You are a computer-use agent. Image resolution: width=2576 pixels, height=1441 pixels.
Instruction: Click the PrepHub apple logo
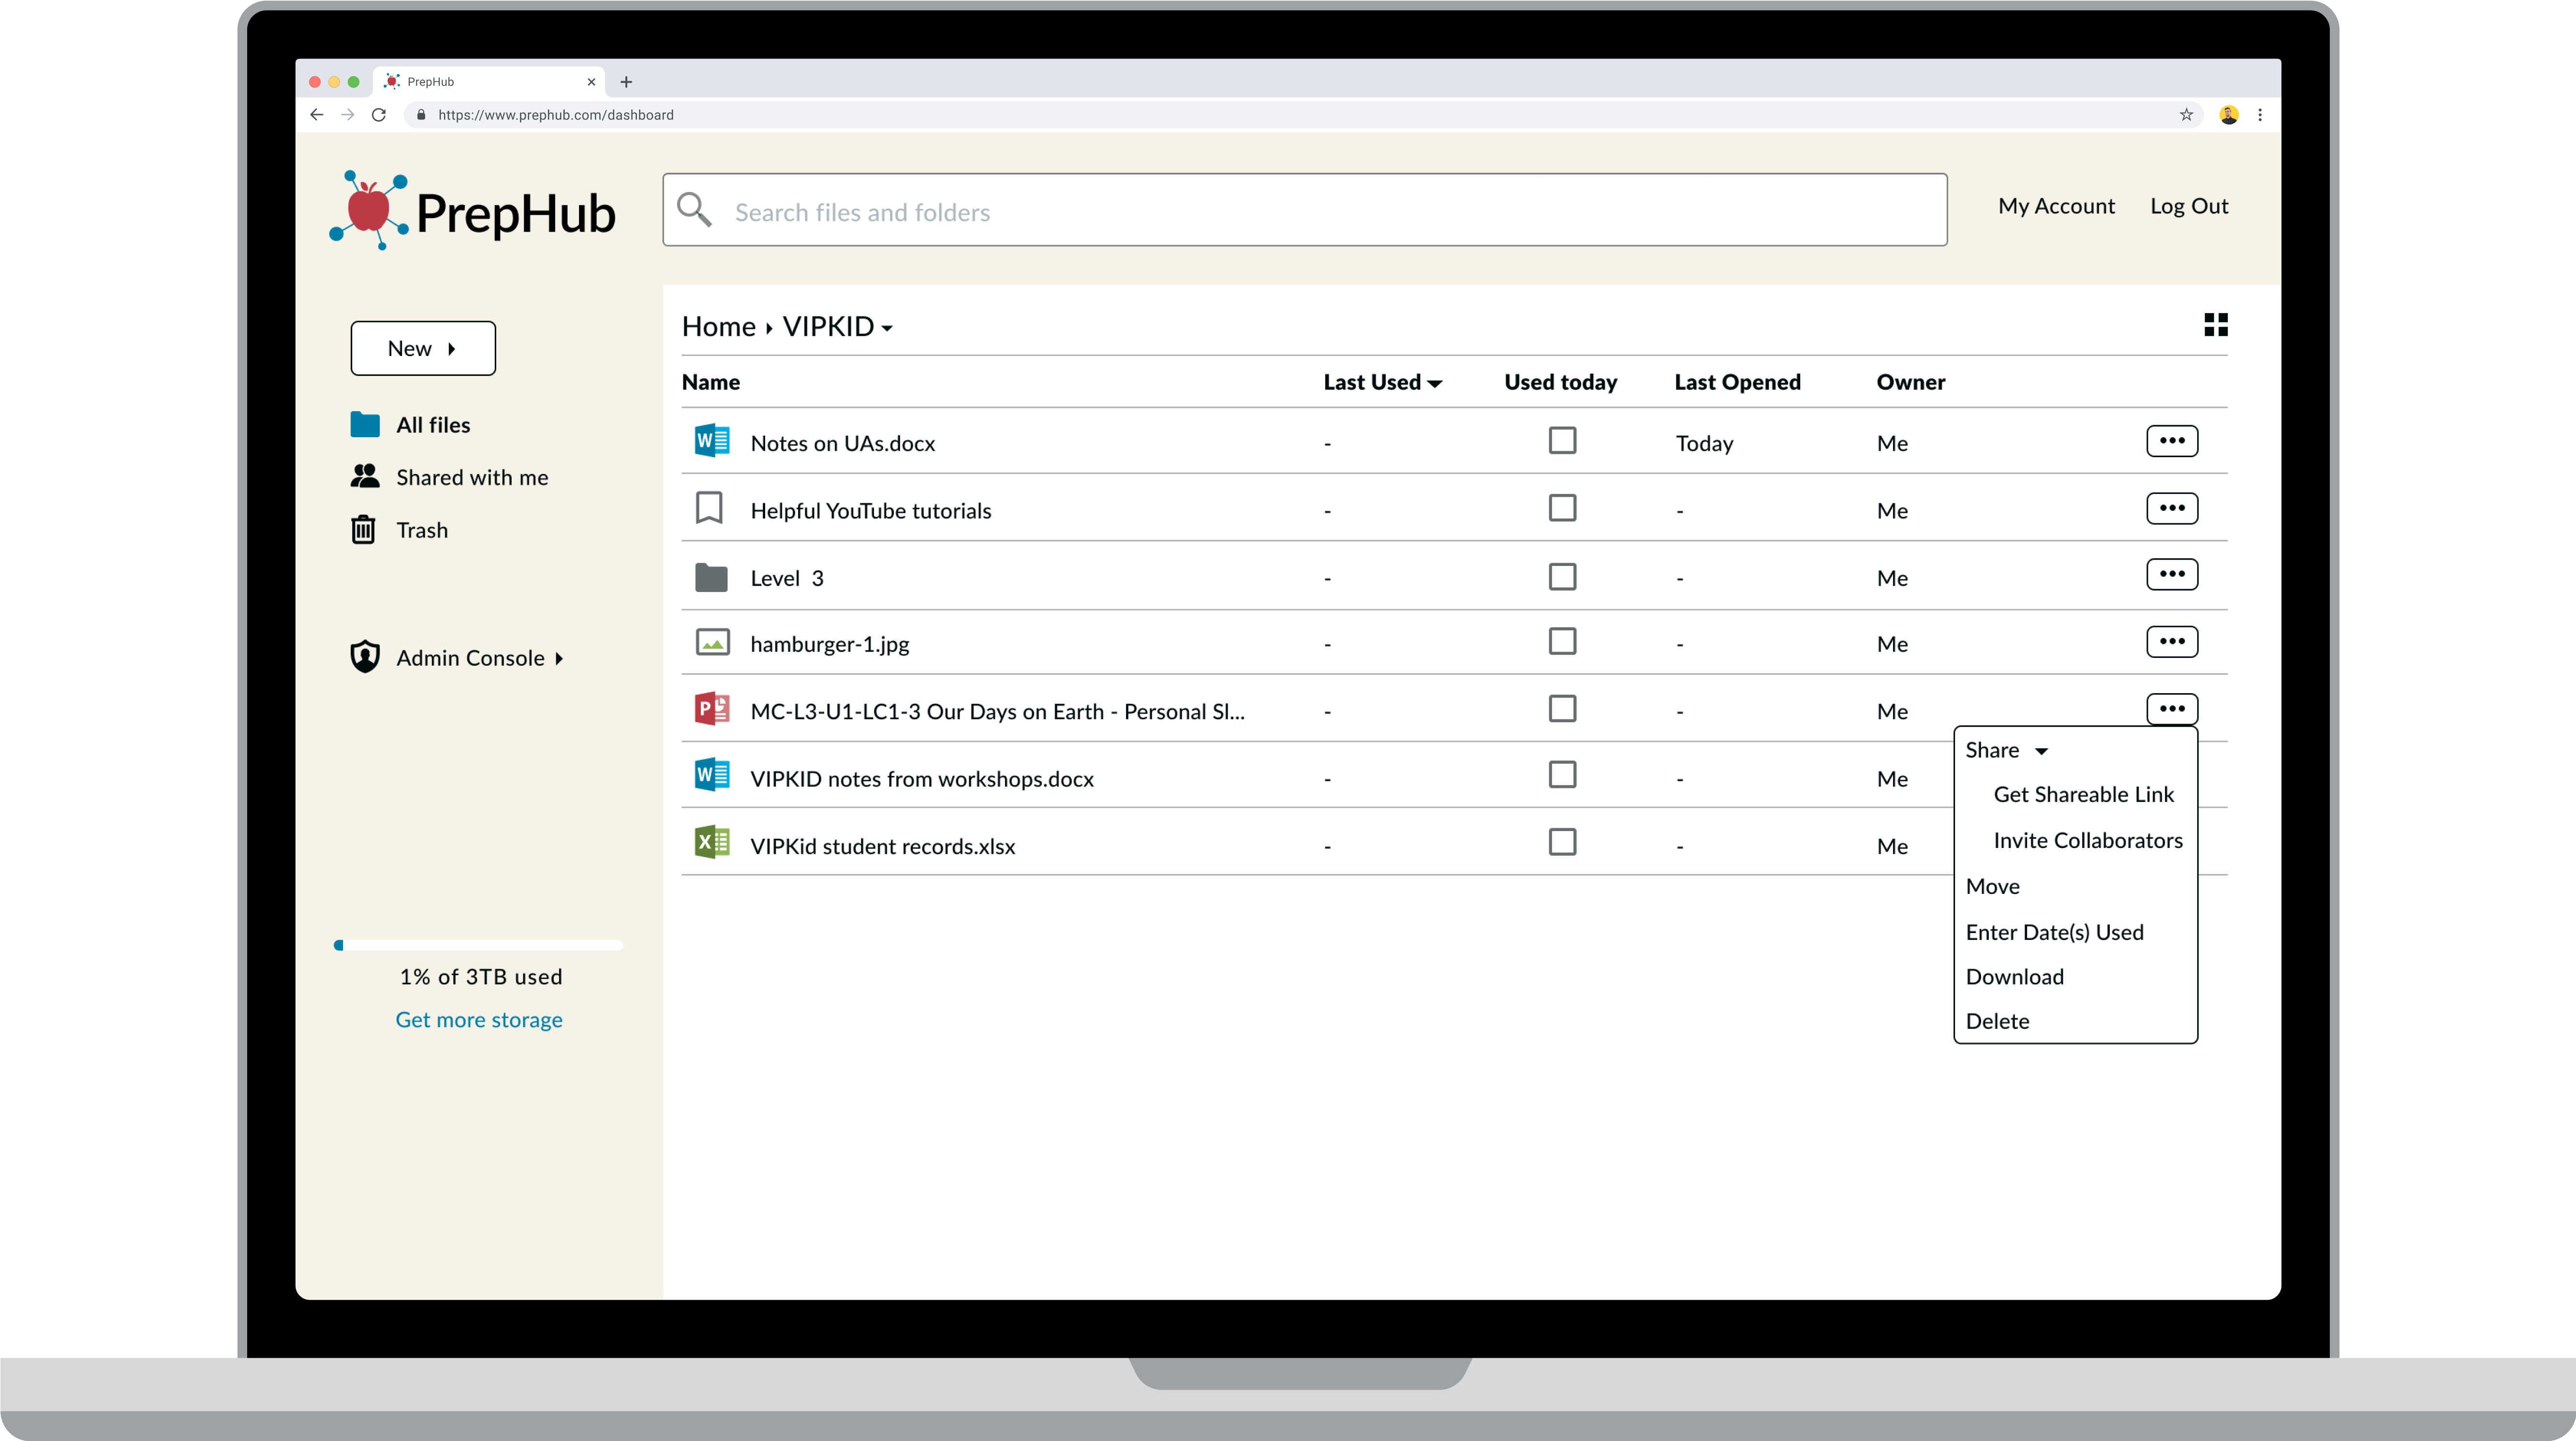coord(369,210)
